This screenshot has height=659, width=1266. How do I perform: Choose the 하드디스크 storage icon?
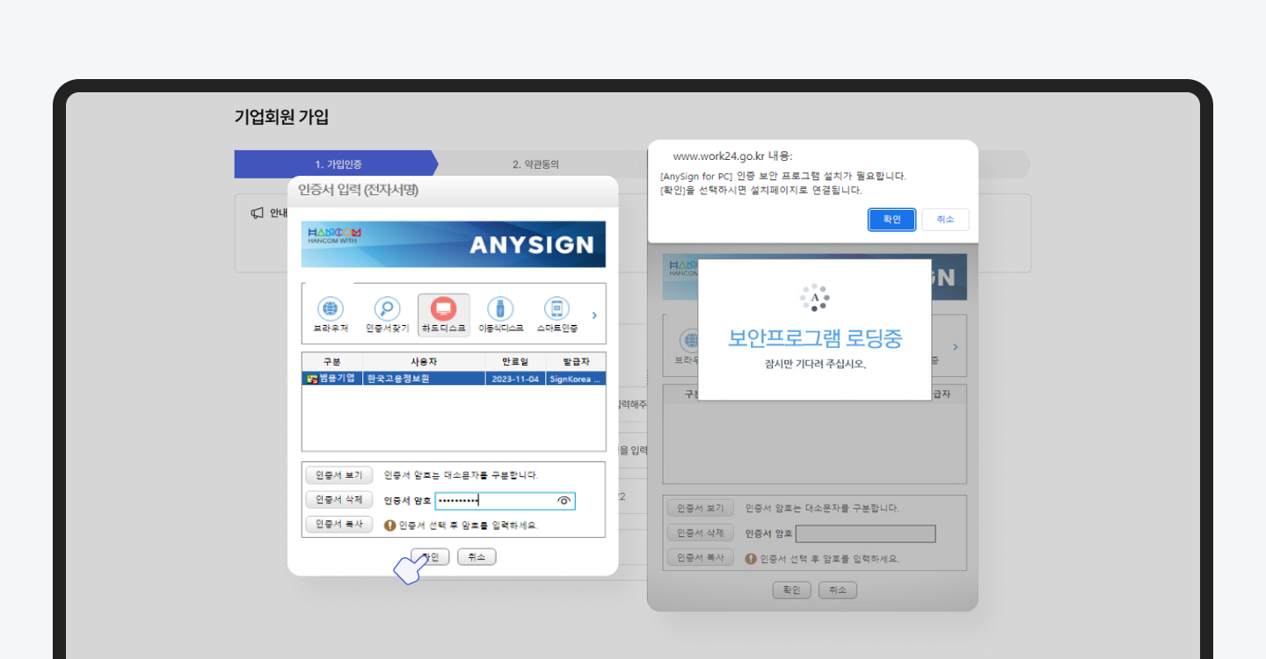[443, 315]
